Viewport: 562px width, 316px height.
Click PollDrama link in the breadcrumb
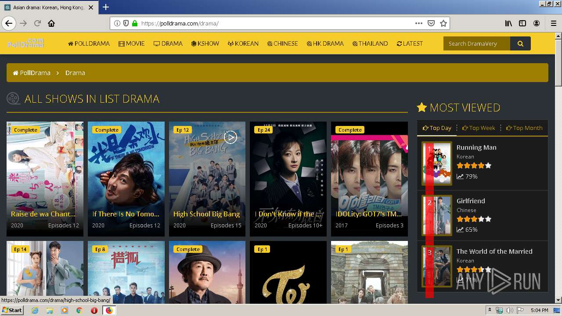[35, 73]
